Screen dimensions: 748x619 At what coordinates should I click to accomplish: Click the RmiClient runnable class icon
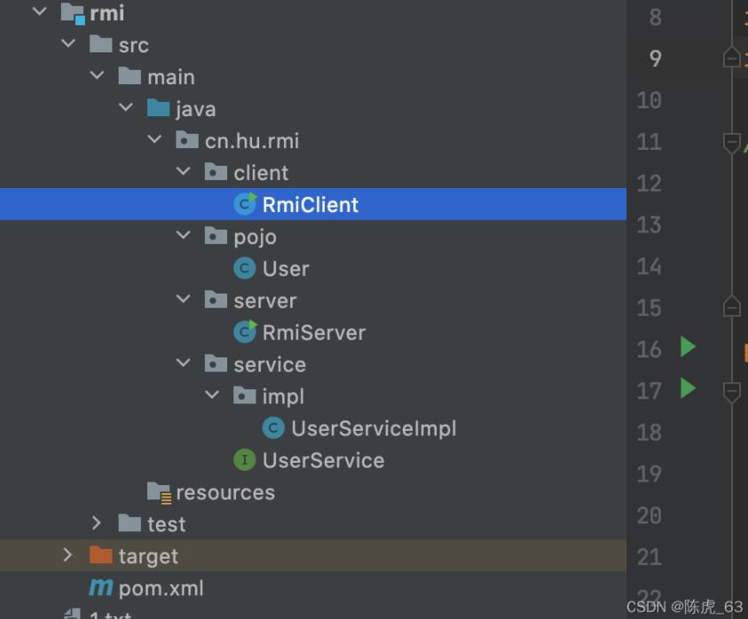click(245, 204)
